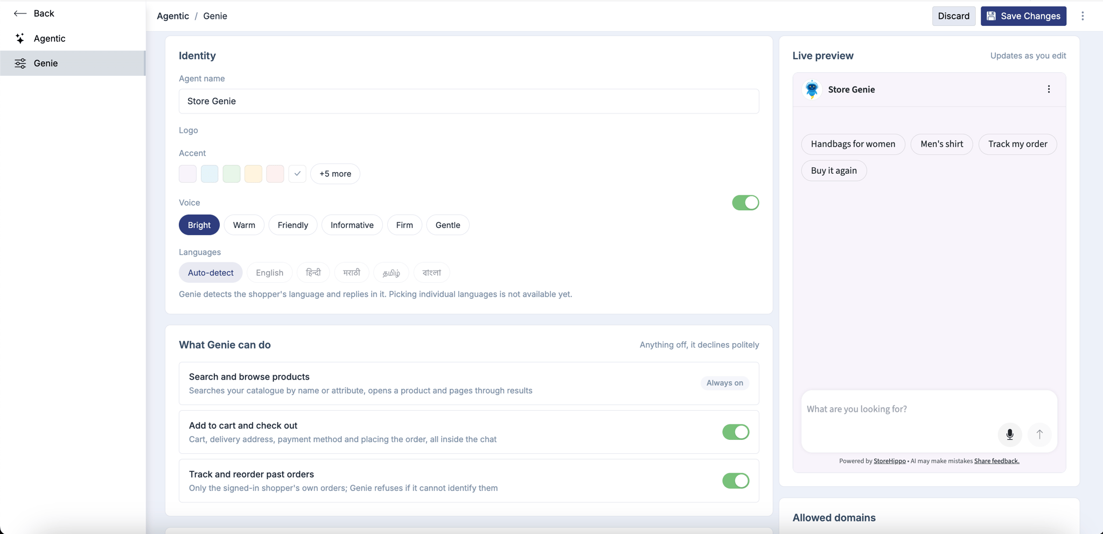Image resolution: width=1103 pixels, height=534 pixels.
Task: Tap the Track my order suggestion
Action: pos(1018,144)
